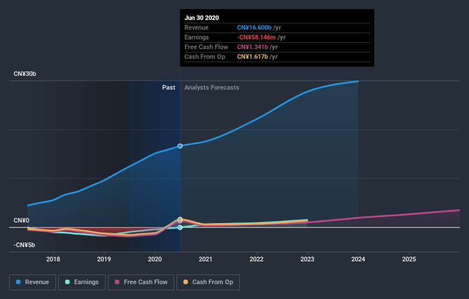Click the Analysts Forecasts label
469x299 pixels.
click(212, 87)
